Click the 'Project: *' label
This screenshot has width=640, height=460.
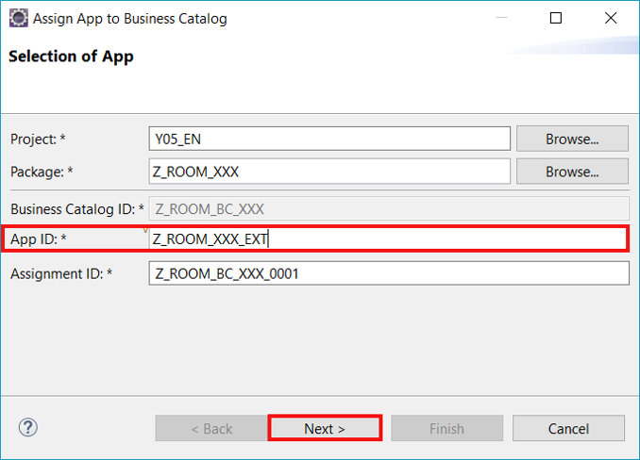[38, 140]
